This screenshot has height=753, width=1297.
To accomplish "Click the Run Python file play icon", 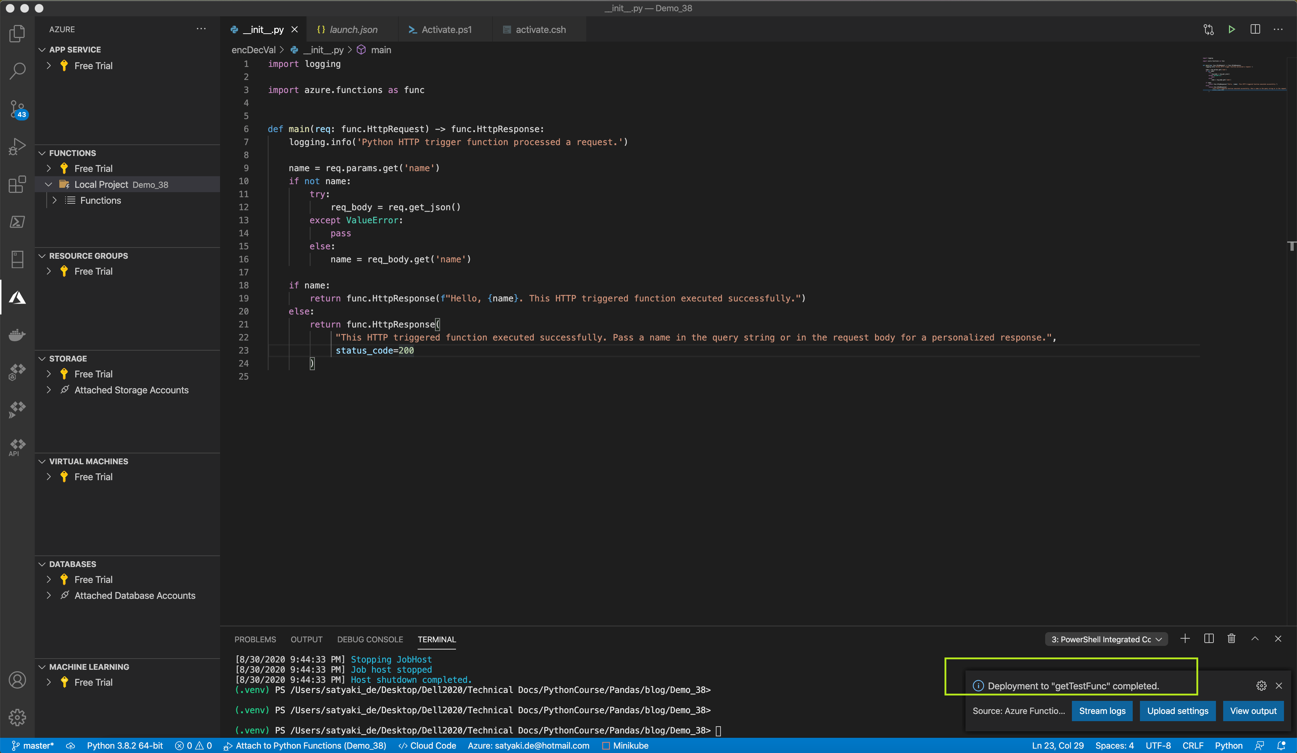I will coord(1231,29).
